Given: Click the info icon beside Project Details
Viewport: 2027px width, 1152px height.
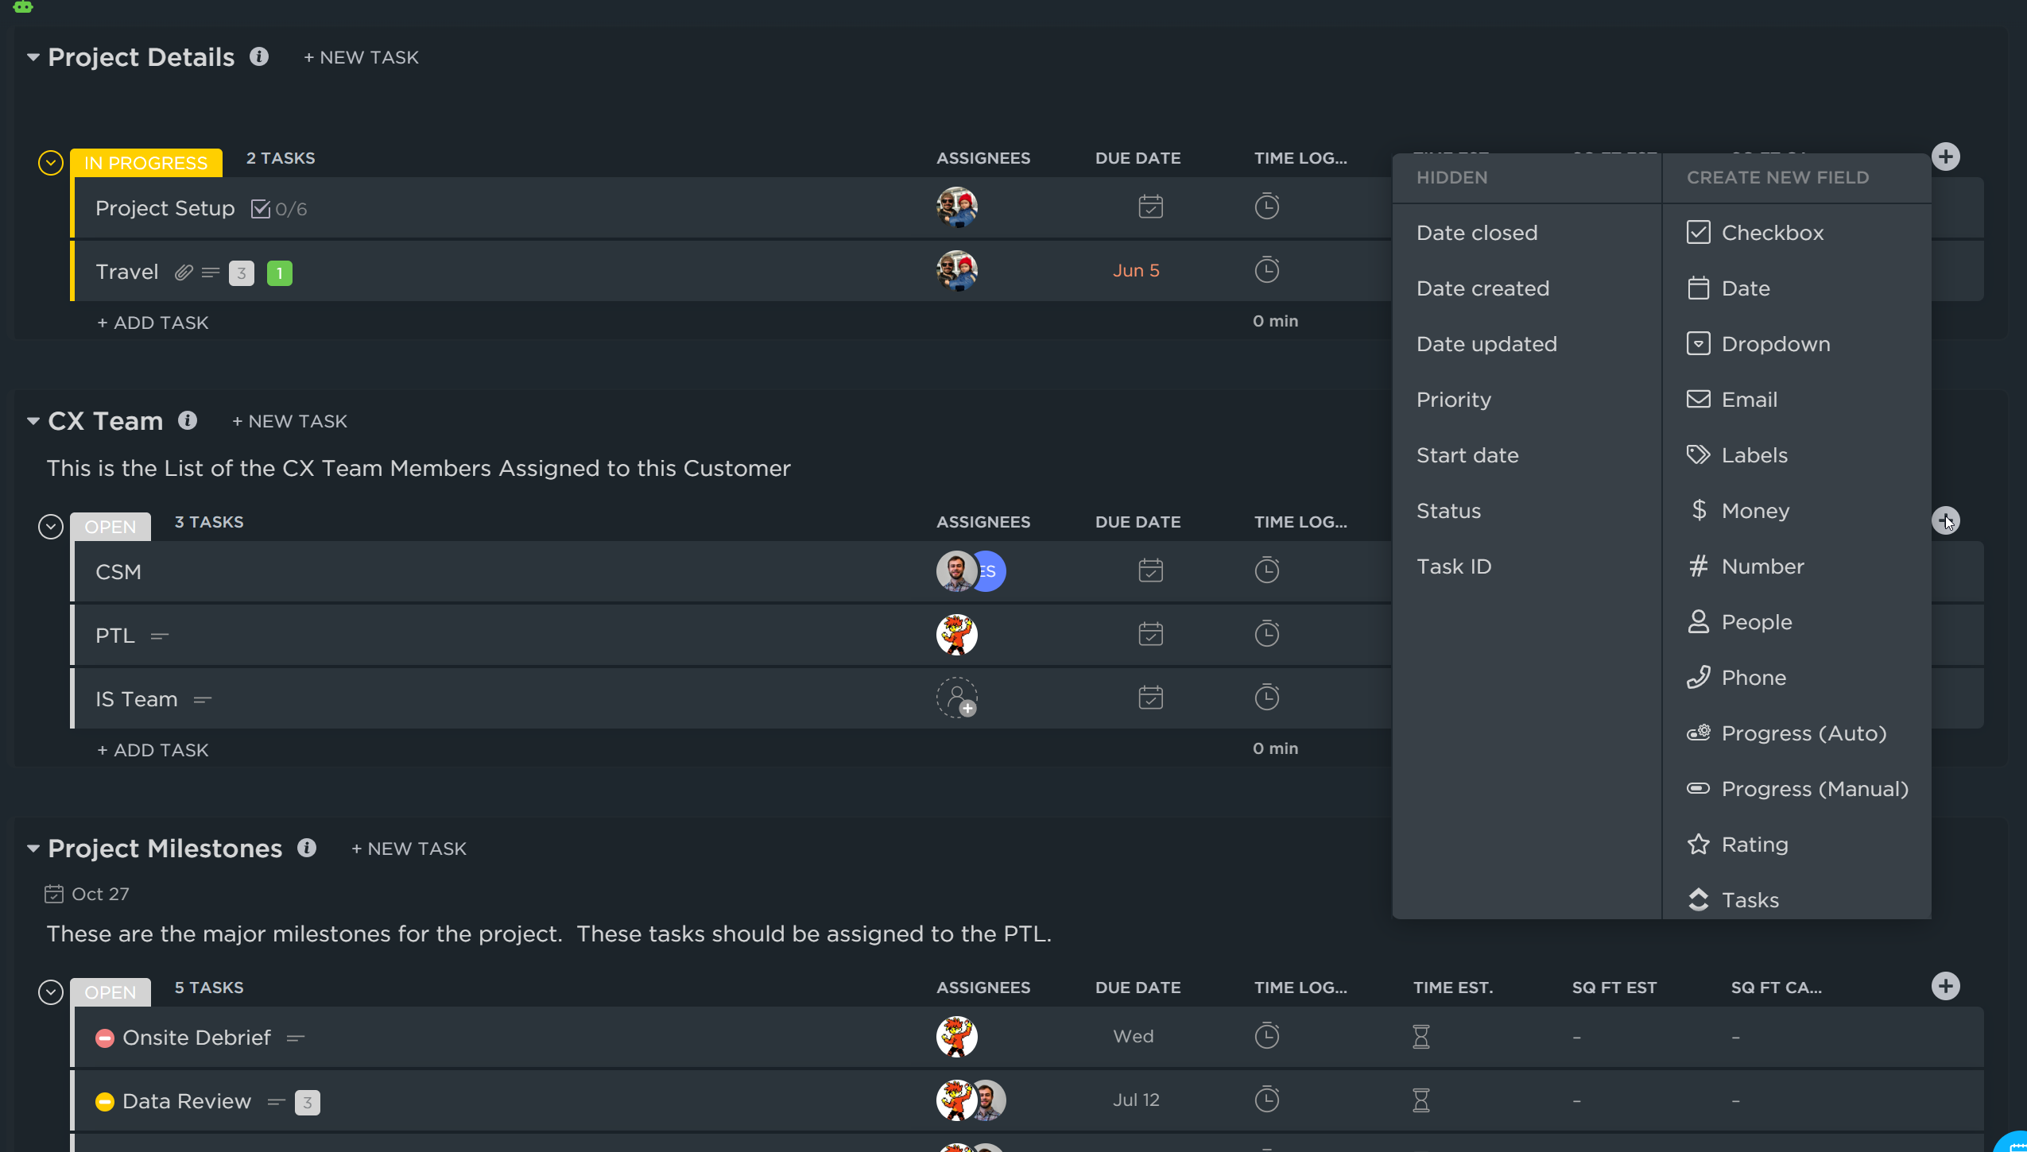Looking at the screenshot, I should [x=259, y=56].
